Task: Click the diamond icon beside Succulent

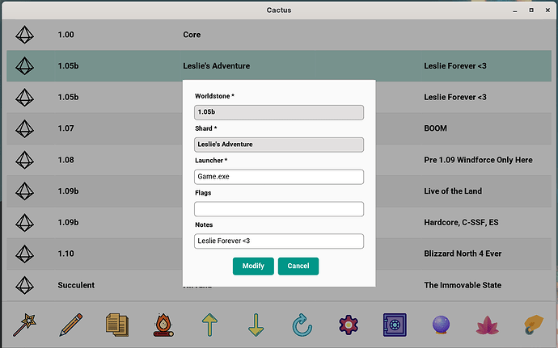Action: coord(24,285)
